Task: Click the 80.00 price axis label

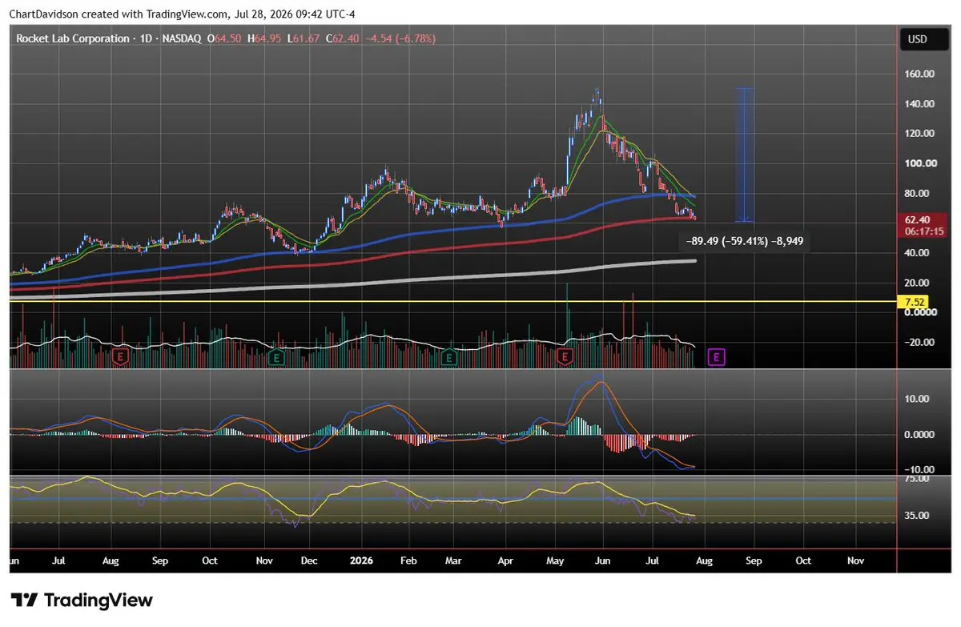Action: 919,193
